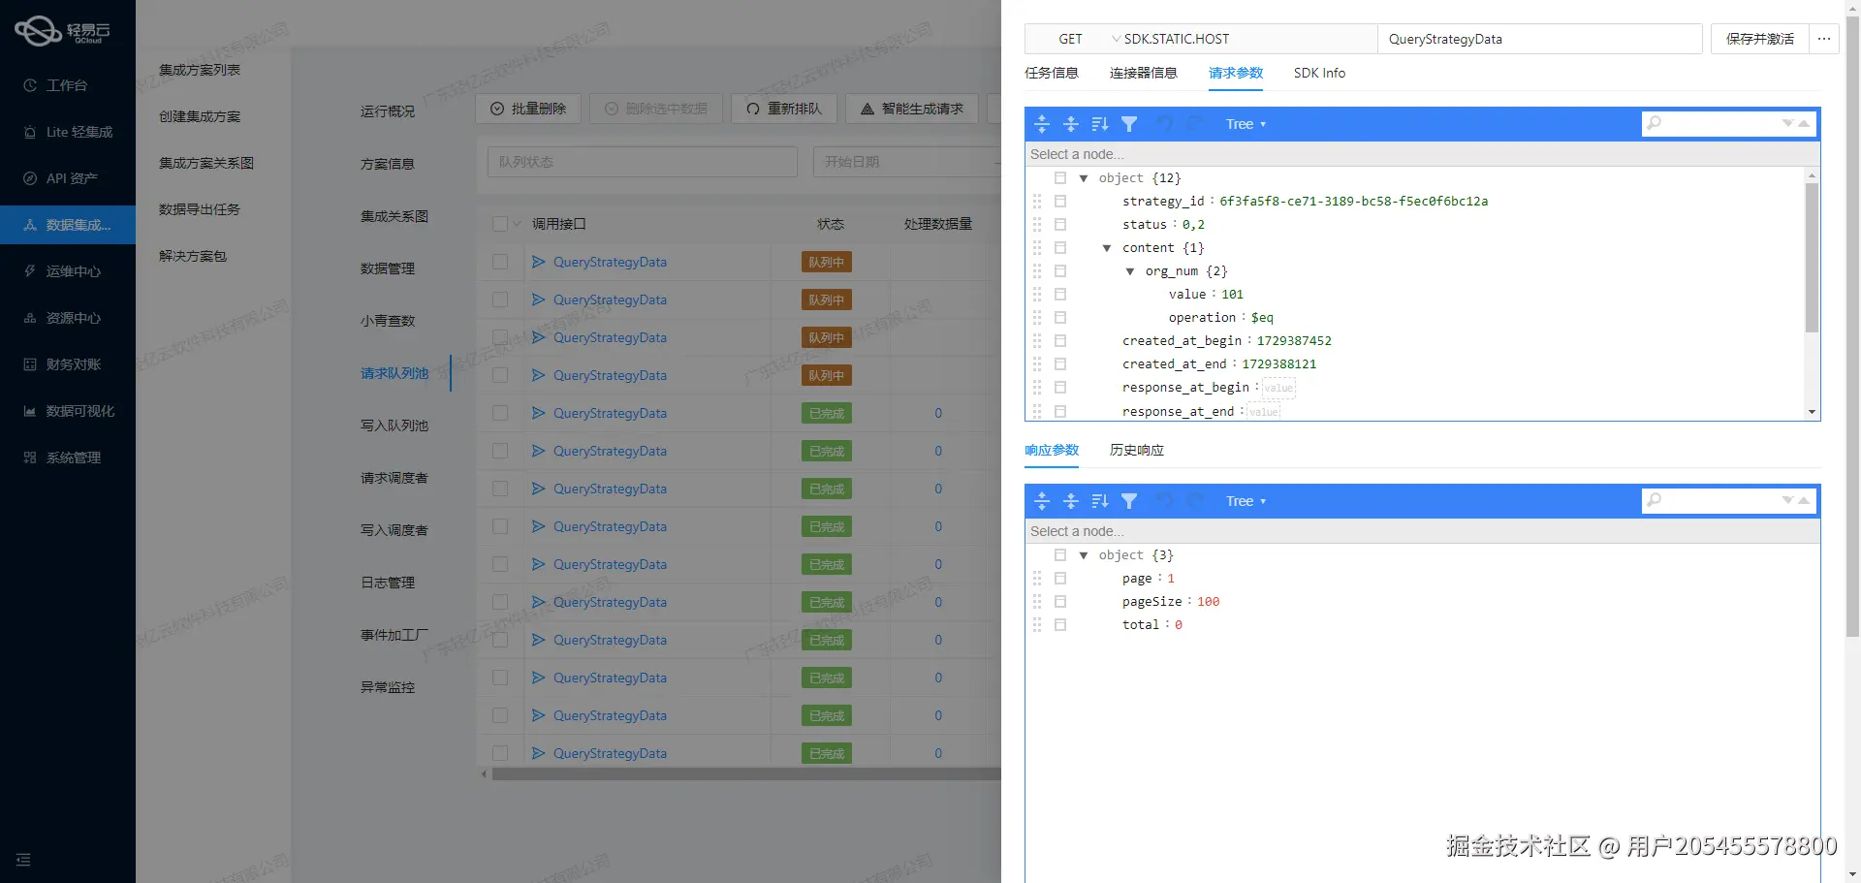Click the request editor scrollbar down arrow
Viewport: 1861px width, 883px height.
(x=1812, y=412)
